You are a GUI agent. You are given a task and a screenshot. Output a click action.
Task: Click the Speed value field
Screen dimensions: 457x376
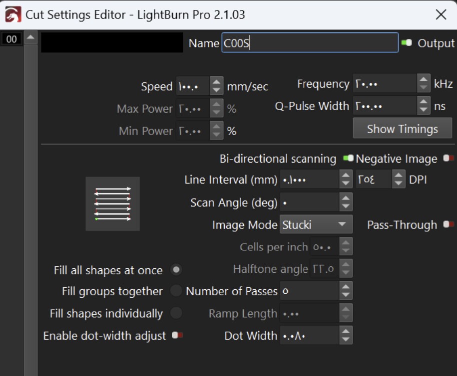click(x=192, y=86)
